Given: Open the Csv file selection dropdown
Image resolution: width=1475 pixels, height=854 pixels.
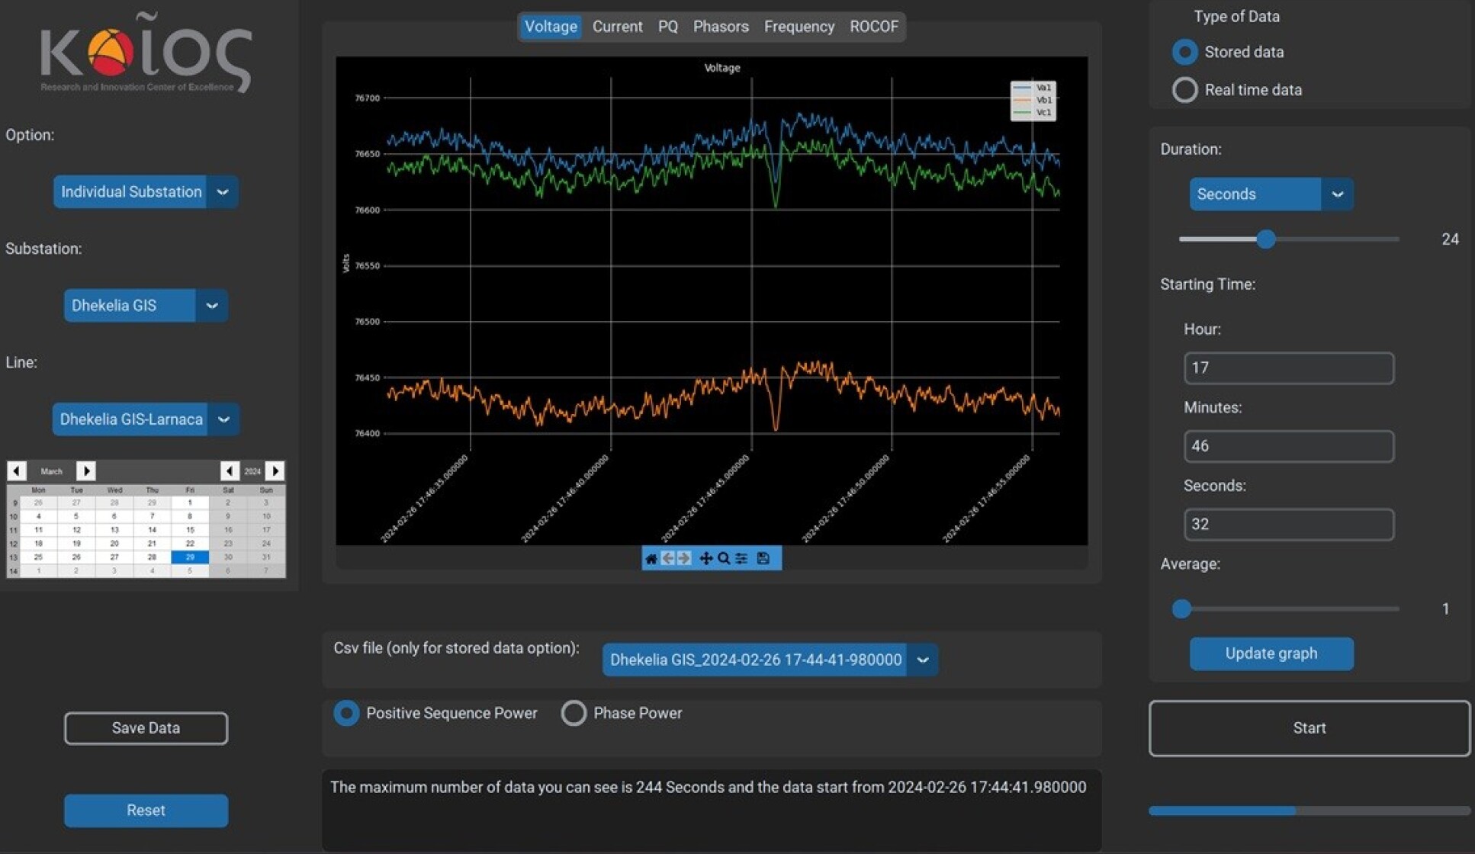Looking at the screenshot, I should pos(922,660).
